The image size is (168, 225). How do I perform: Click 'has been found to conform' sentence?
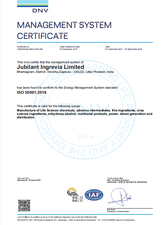coord(67,88)
